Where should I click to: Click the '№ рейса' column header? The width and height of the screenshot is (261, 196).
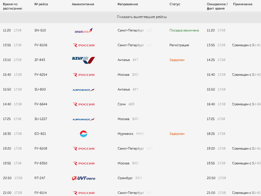[41, 4]
